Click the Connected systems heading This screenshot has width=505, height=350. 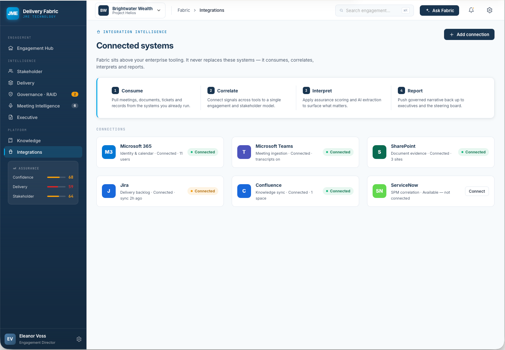[135, 46]
